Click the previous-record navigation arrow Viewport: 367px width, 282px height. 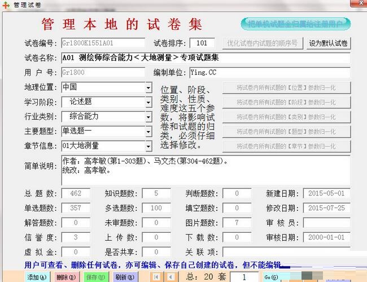tap(171, 277)
